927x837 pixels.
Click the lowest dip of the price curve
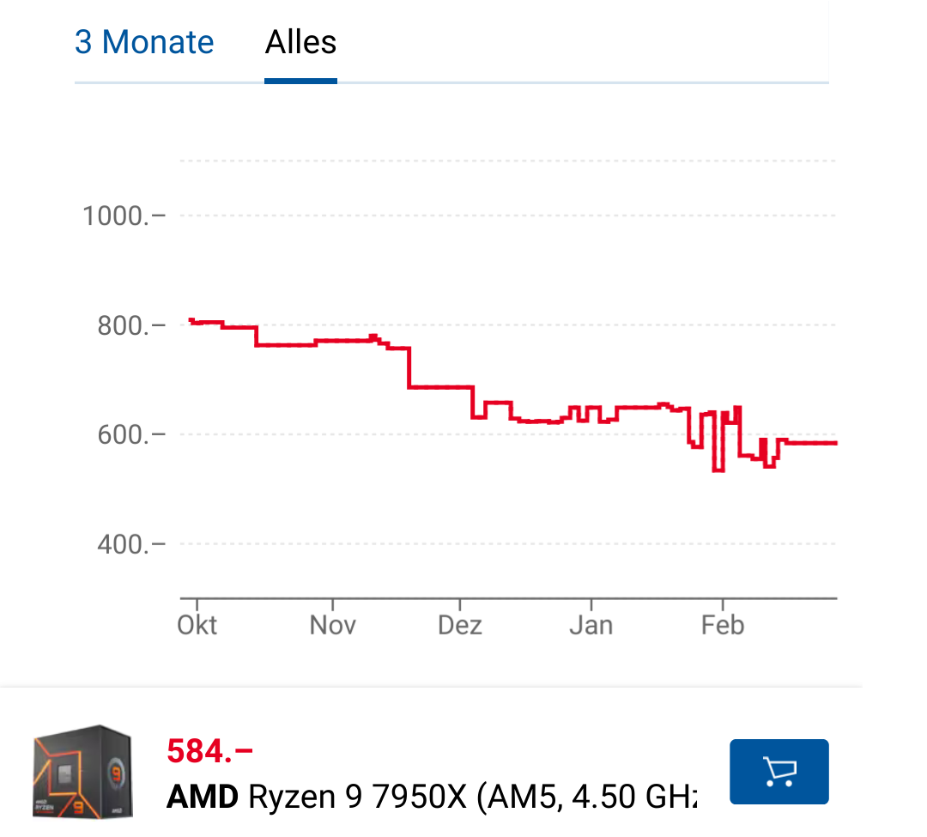[718, 469]
